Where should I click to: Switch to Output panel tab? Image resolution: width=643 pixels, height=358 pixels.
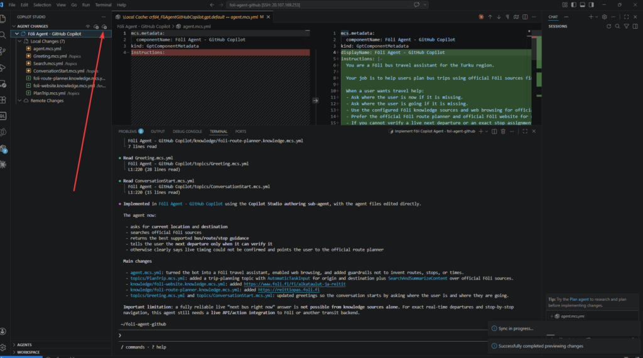[x=158, y=132]
